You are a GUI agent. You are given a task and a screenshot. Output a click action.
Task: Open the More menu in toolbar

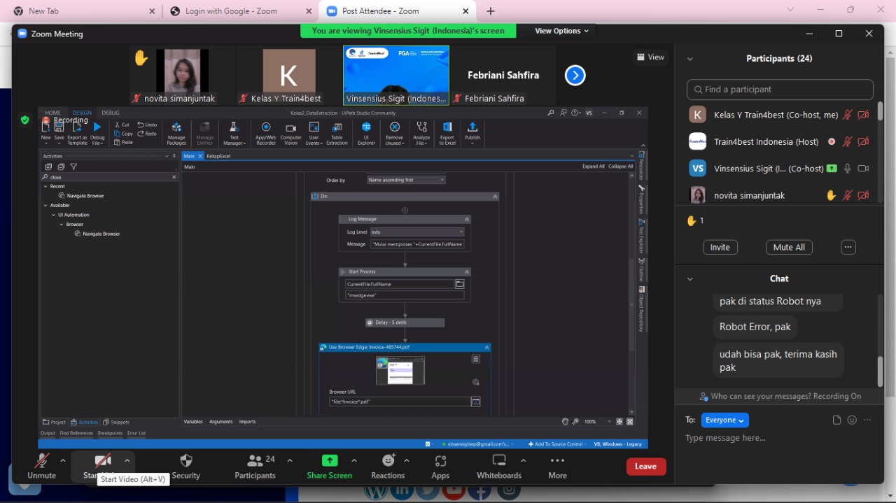pos(557,461)
